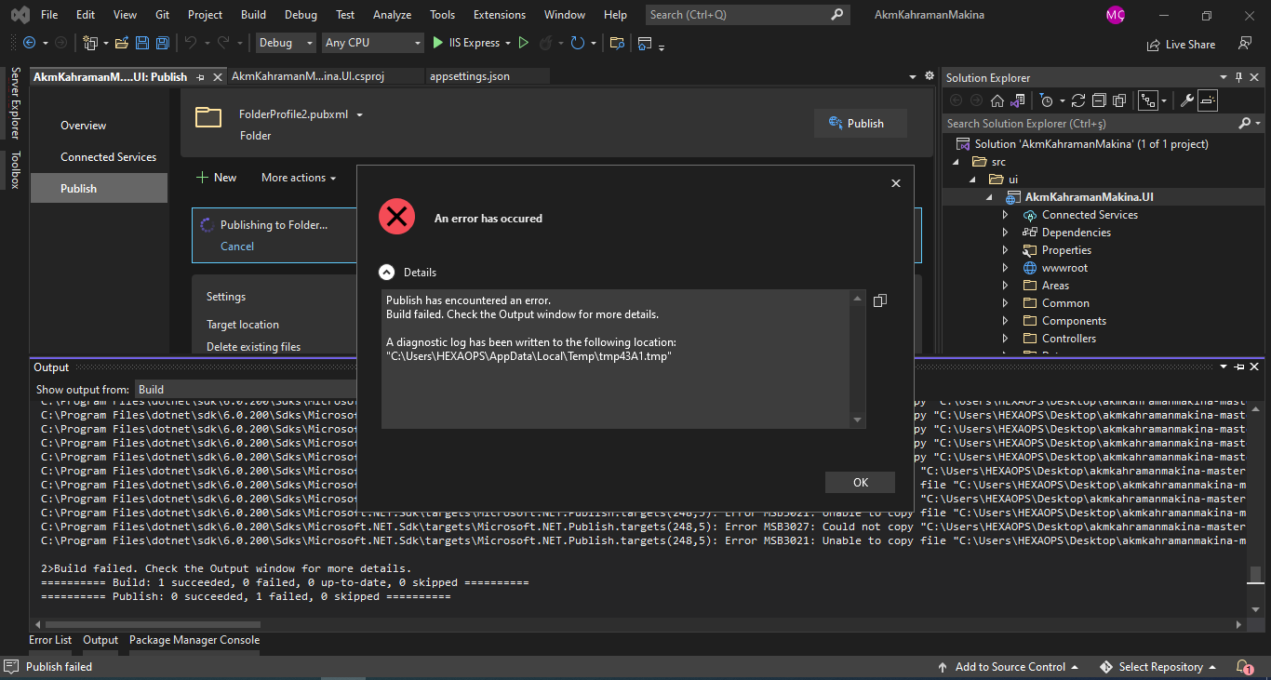Click OK in the error dialog

861,482
